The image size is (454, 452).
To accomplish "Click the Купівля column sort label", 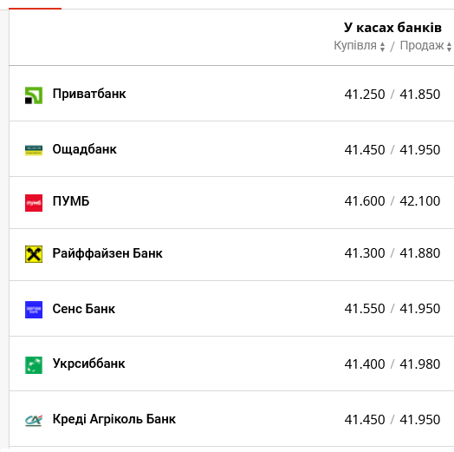I will [355, 45].
